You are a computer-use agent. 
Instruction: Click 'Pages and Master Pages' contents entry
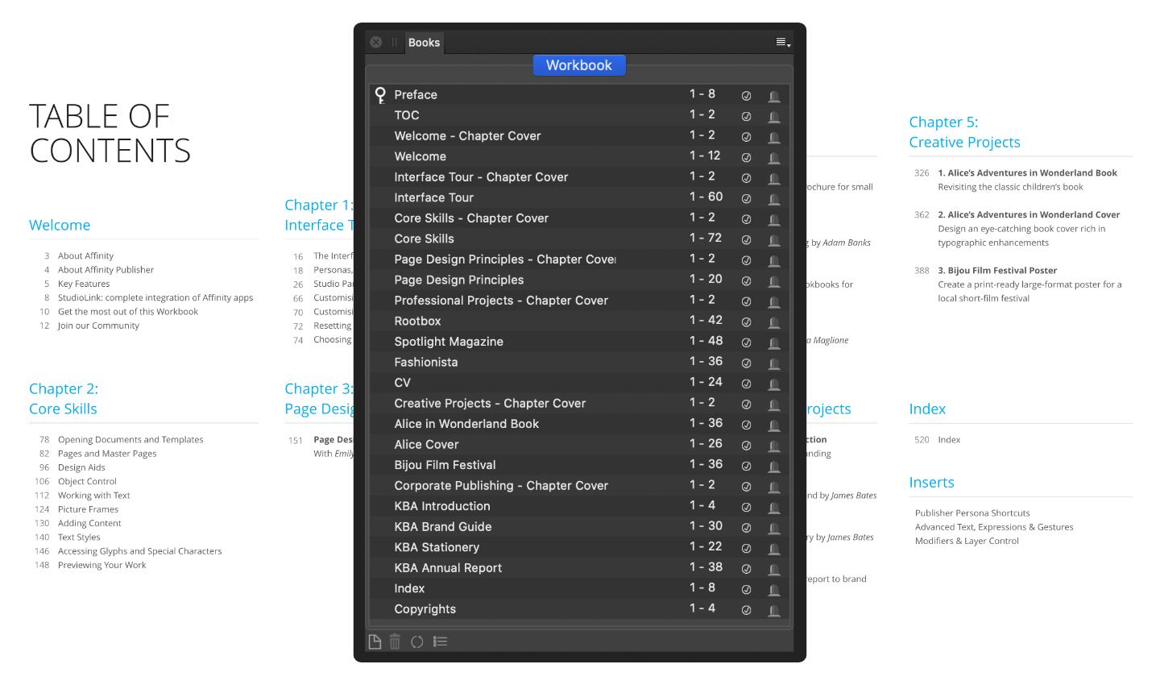(107, 454)
